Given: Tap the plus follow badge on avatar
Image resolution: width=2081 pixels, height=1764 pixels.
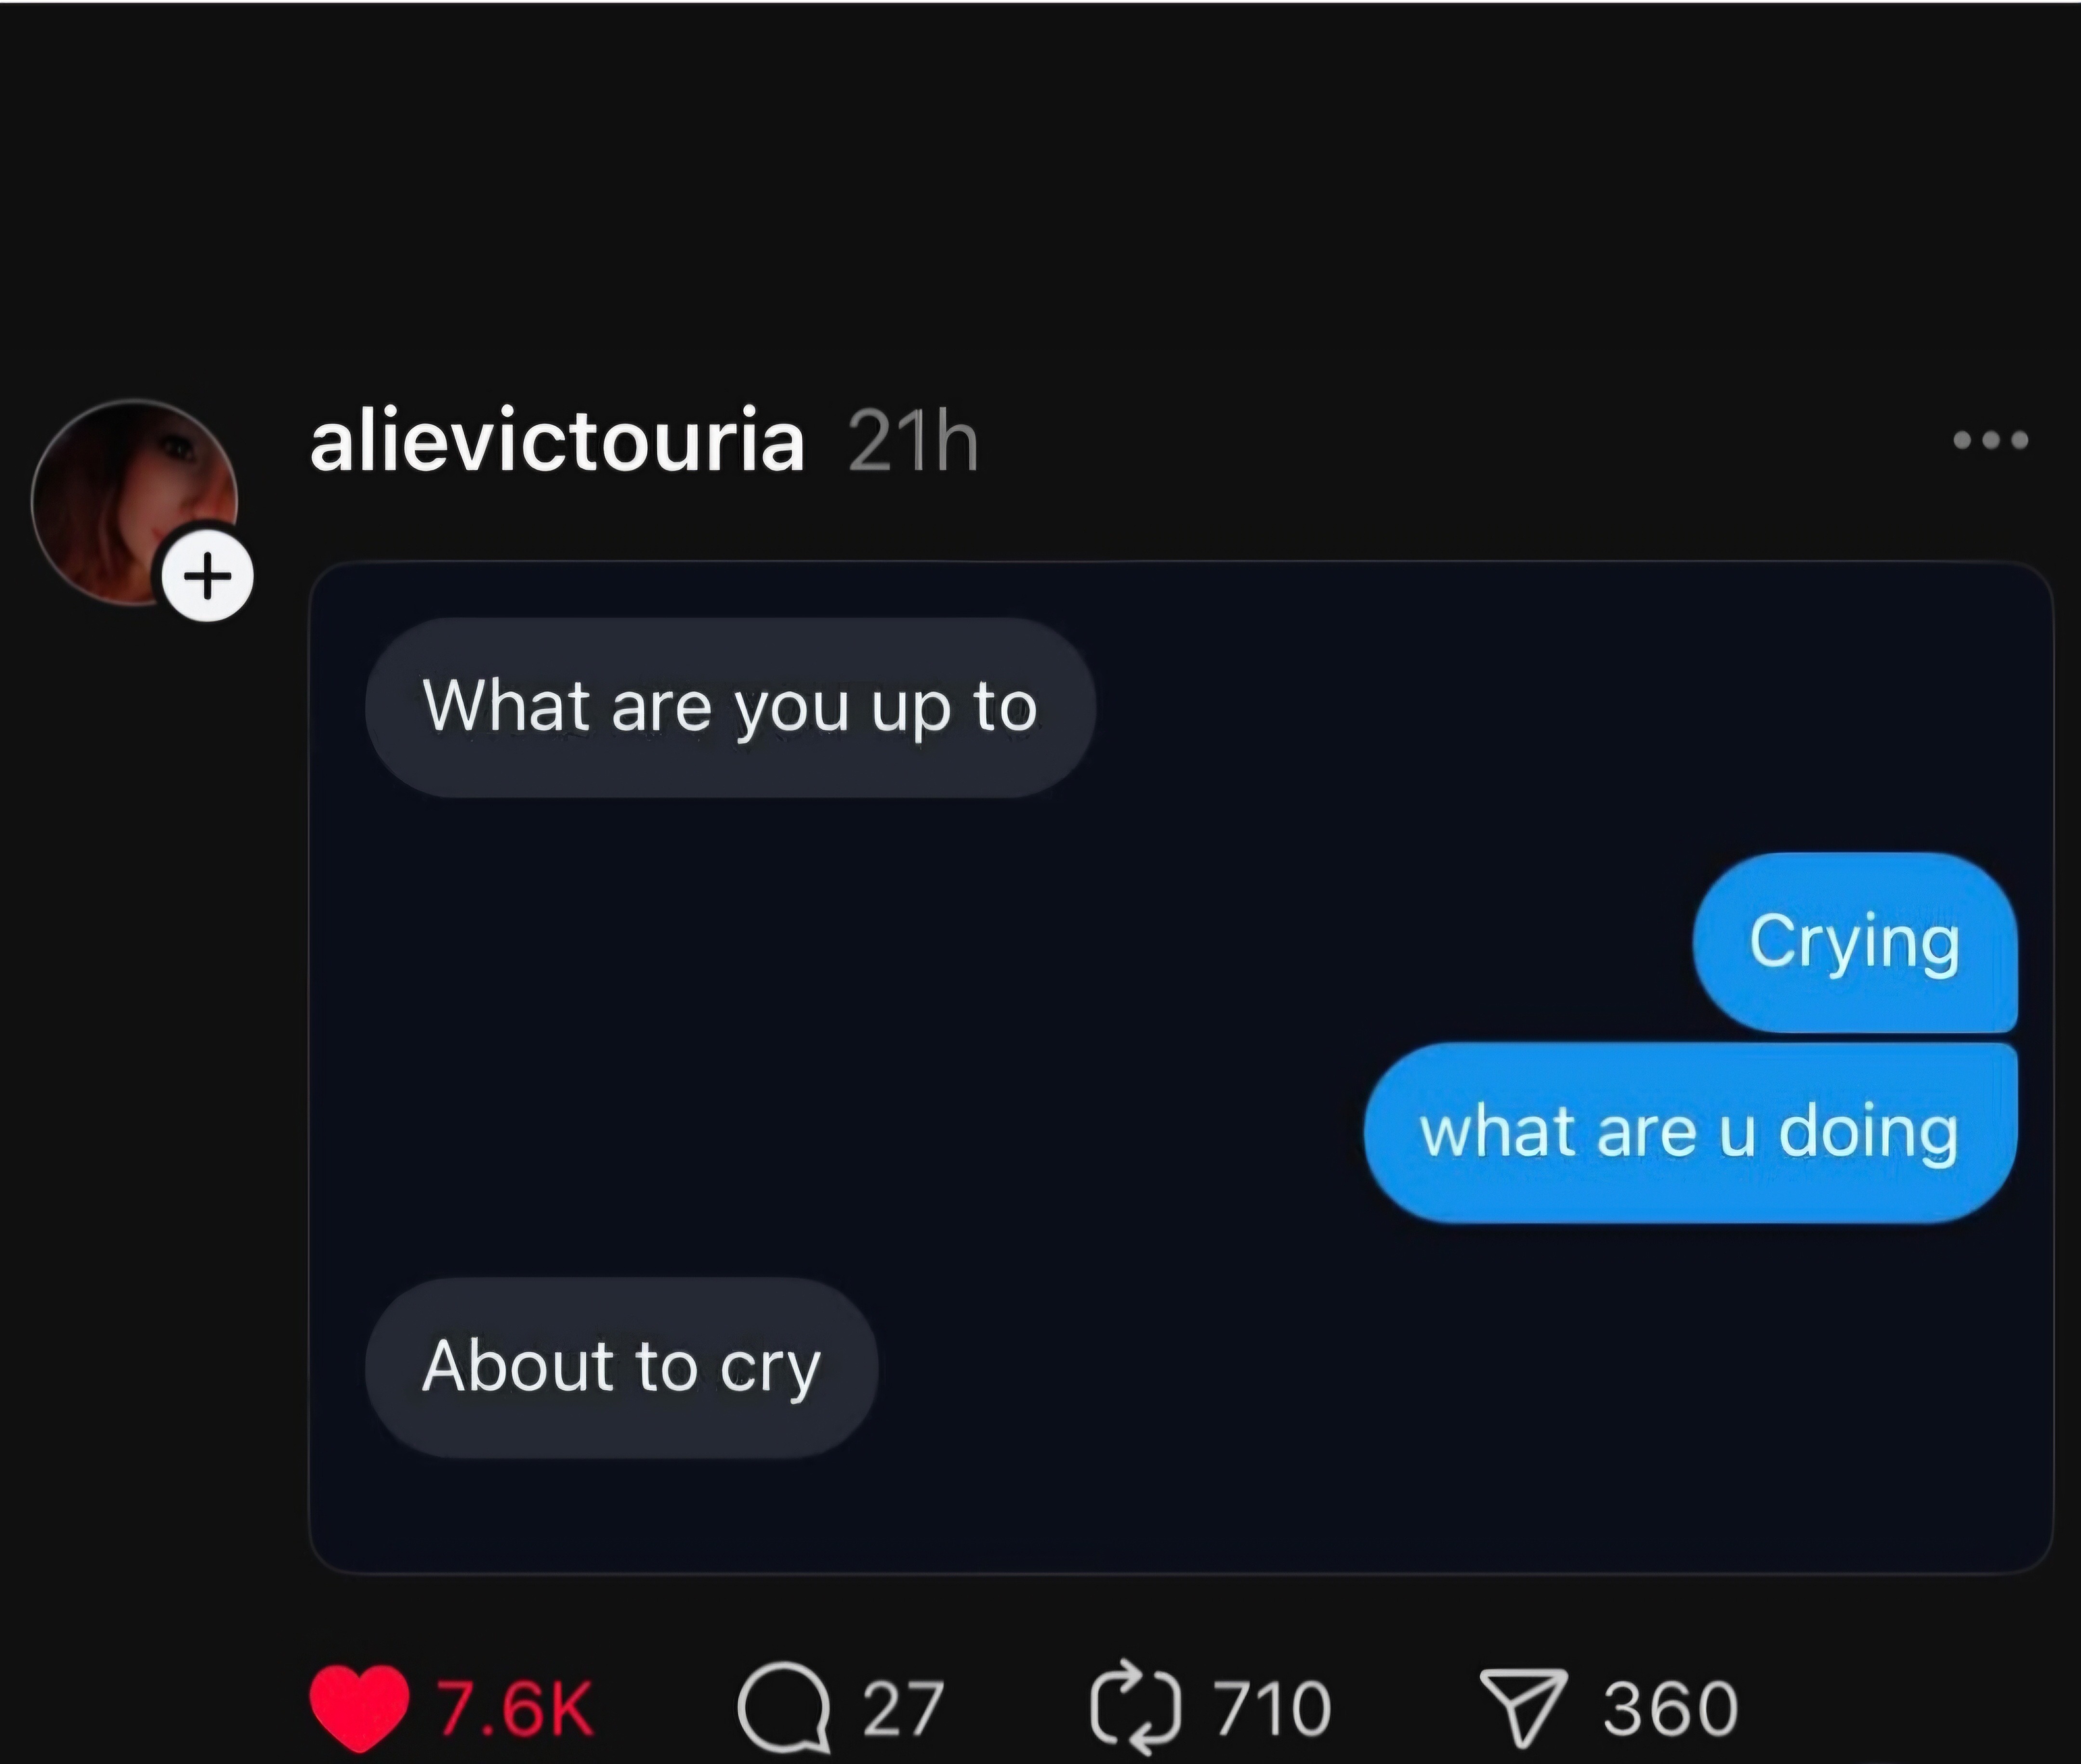Looking at the screenshot, I should point(208,576).
